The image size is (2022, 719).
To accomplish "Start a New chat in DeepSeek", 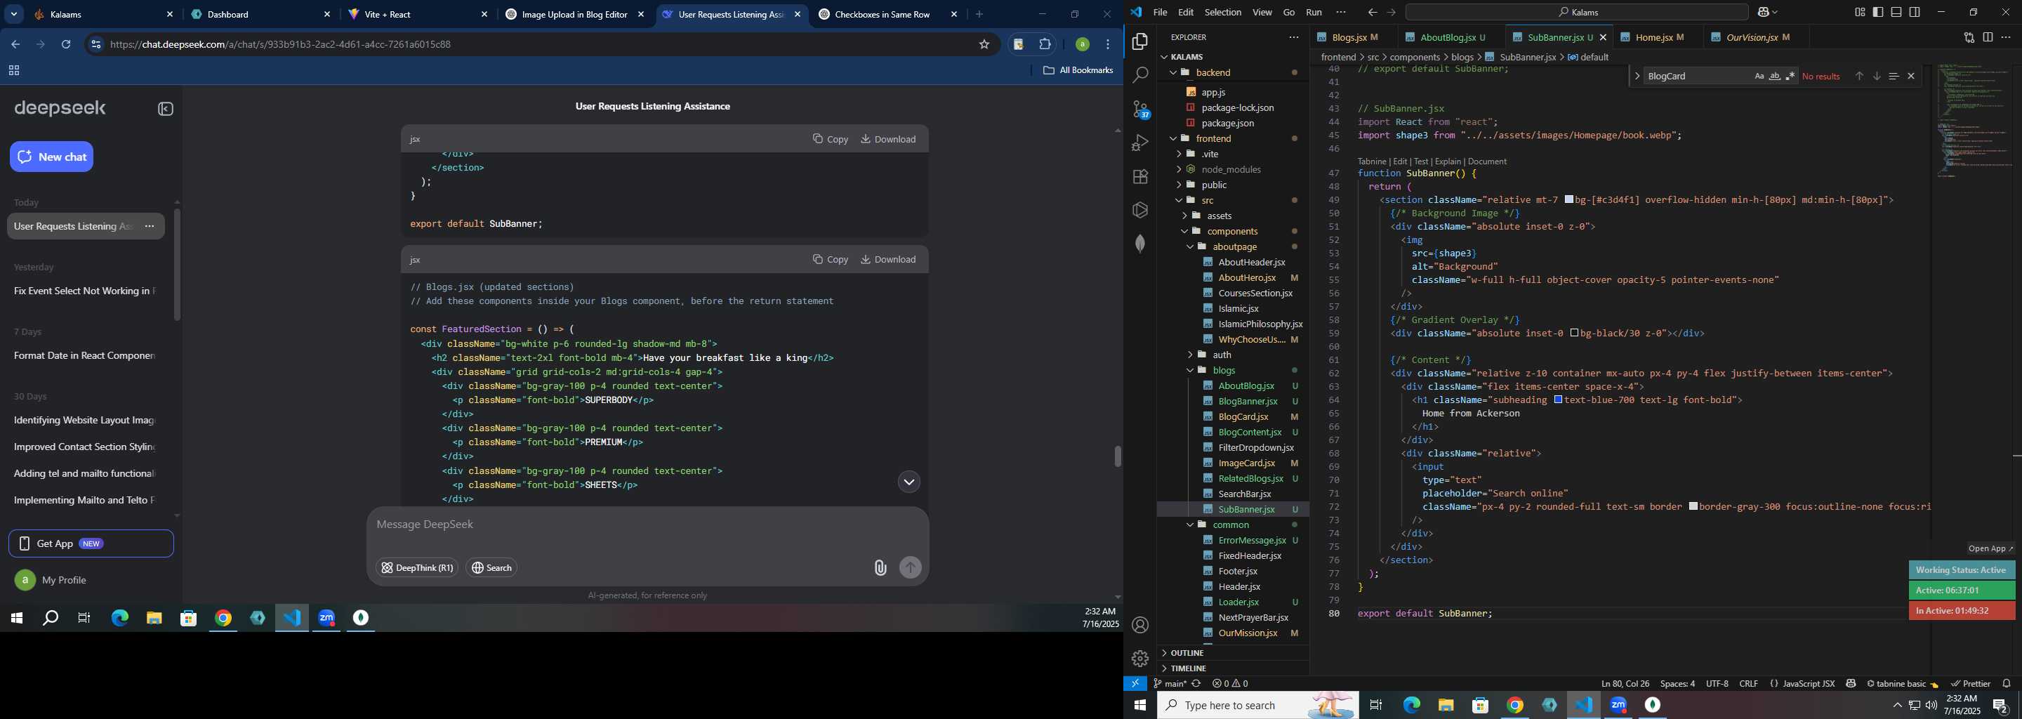I will point(52,157).
